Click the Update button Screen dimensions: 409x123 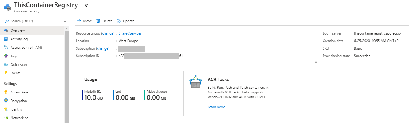click(125, 21)
